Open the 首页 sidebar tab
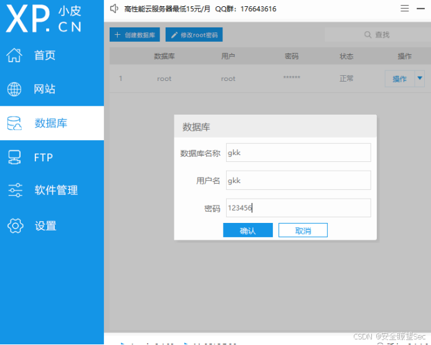 click(x=52, y=55)
